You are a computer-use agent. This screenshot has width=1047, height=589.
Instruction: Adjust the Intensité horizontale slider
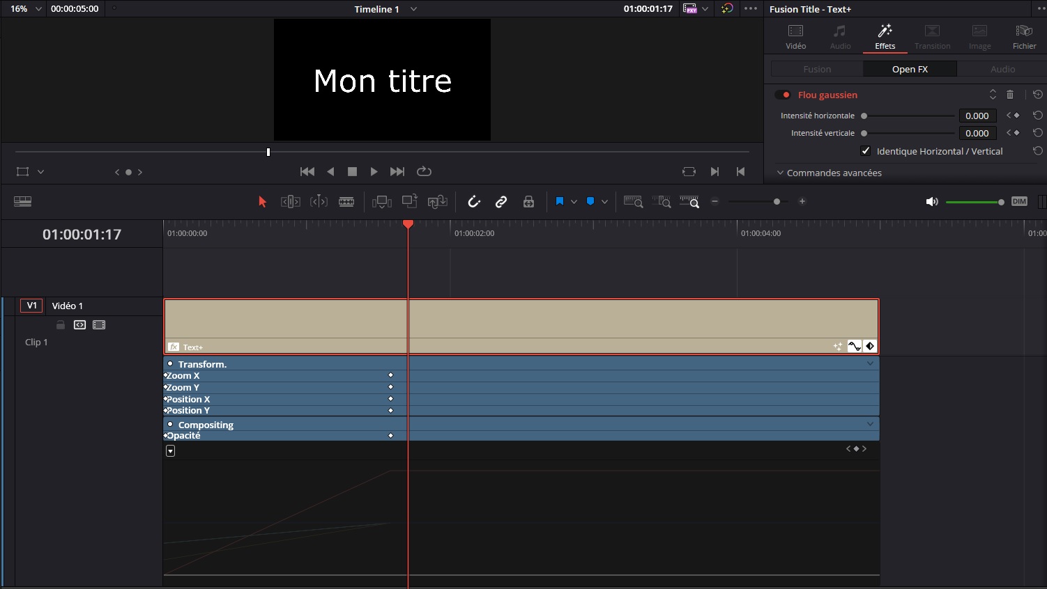(x=864, y=116)
